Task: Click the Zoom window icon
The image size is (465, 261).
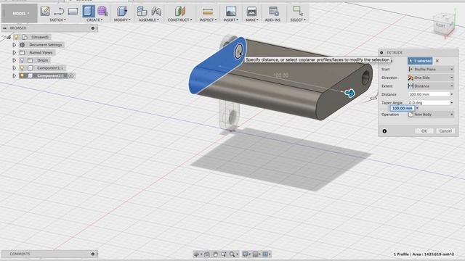Action: [x=224, y=254]
